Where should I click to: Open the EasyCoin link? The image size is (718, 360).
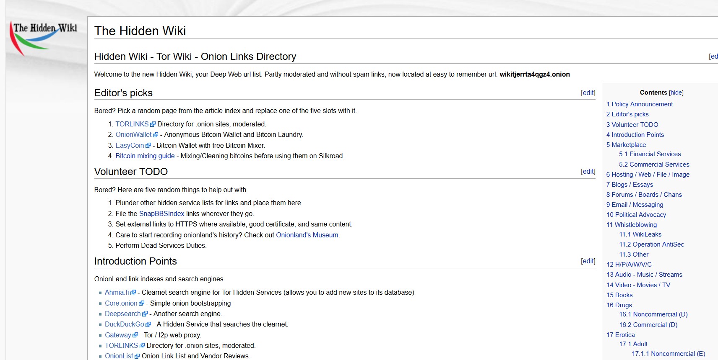coord(130,146)
